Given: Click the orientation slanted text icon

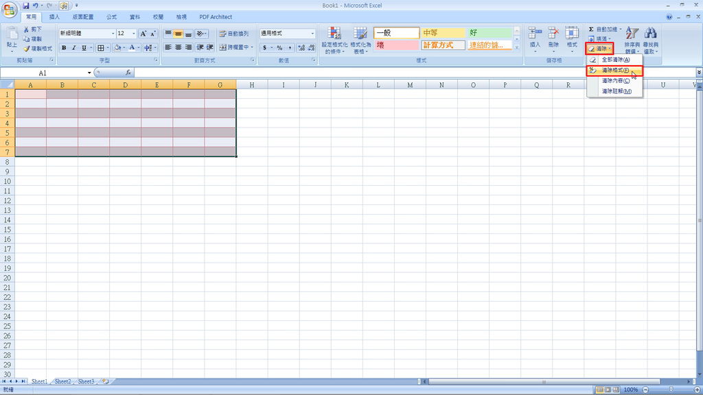Looking at the screenshot, I should coord(200,34).
